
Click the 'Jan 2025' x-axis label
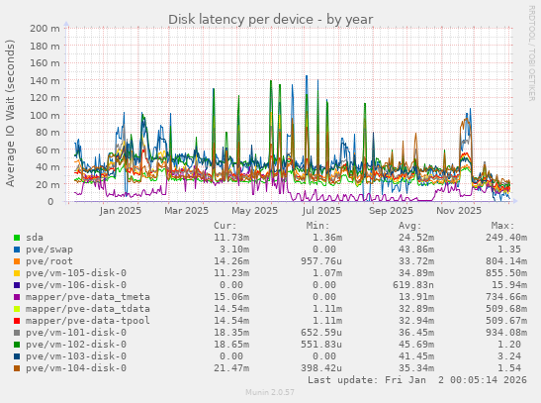pyautogui.click(x=121, y=211)
